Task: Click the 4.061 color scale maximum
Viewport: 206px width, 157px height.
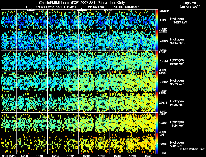Action: click(x=162, y=135)
